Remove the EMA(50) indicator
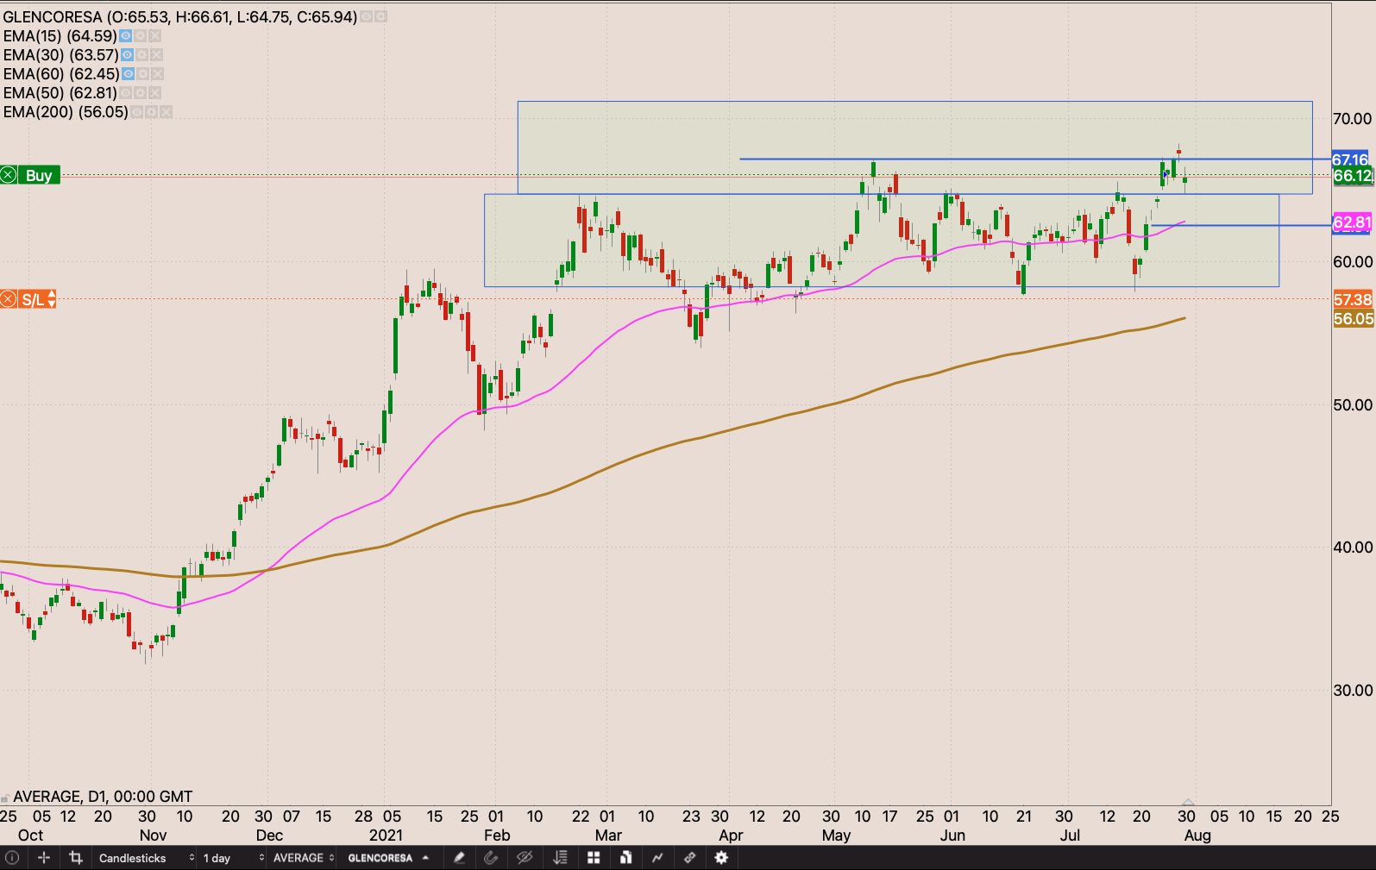This screenshot has height=870, width=1376. (x=155, y=93)
